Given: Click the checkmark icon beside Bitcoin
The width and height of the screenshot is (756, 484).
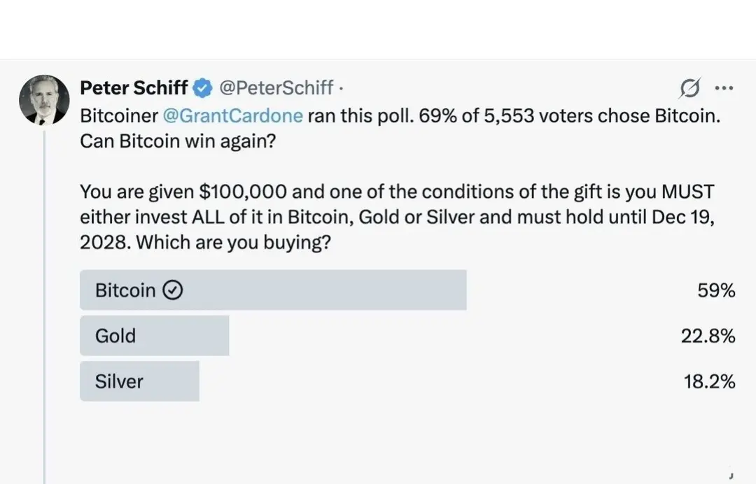Looking at the screenshot, I should (x=173, y=290).
